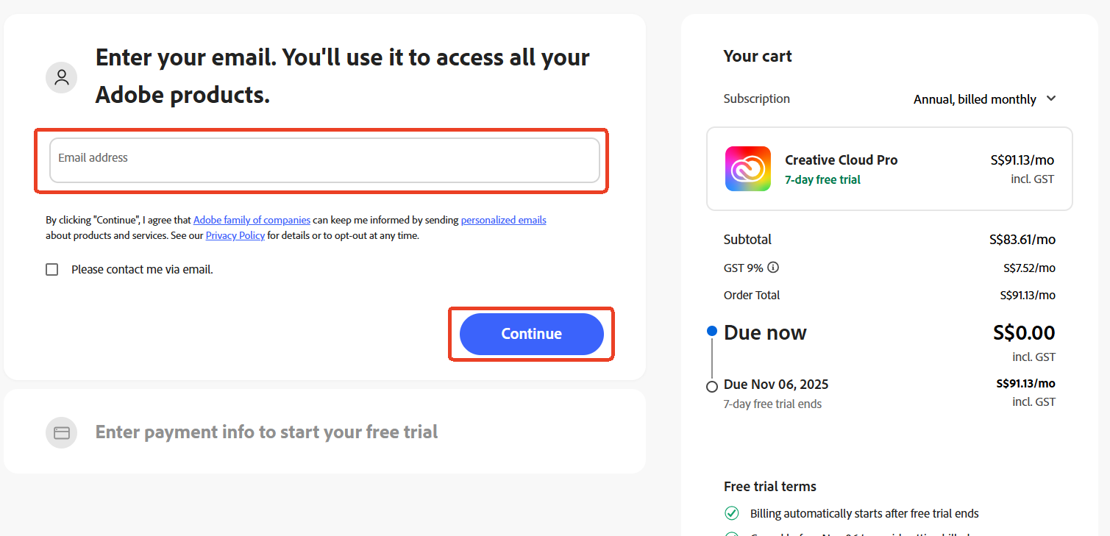Image resolution: width=1110 pixels, height=536 pixels.
Task: Click the 'Adobe family of companies' link
Action: (x=252, y=220)
